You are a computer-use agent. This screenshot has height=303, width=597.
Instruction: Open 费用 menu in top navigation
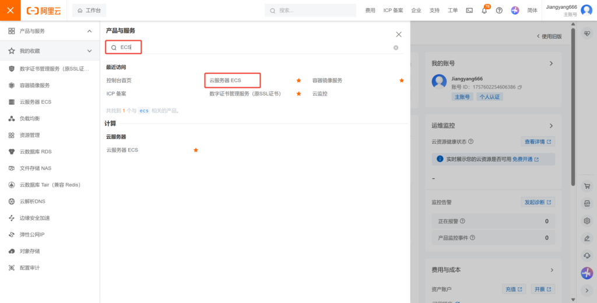[370, 10]
